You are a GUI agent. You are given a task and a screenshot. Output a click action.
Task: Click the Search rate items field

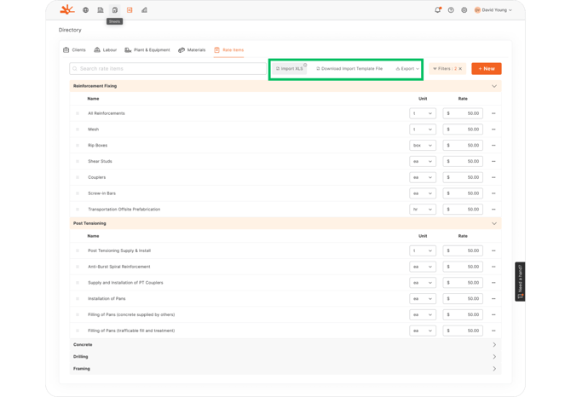tap(168, 69)
